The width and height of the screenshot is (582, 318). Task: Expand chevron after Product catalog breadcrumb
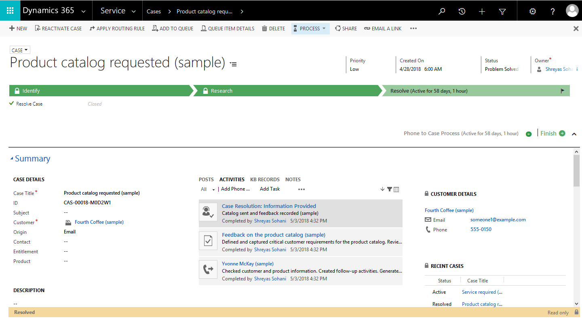point(242,11)
